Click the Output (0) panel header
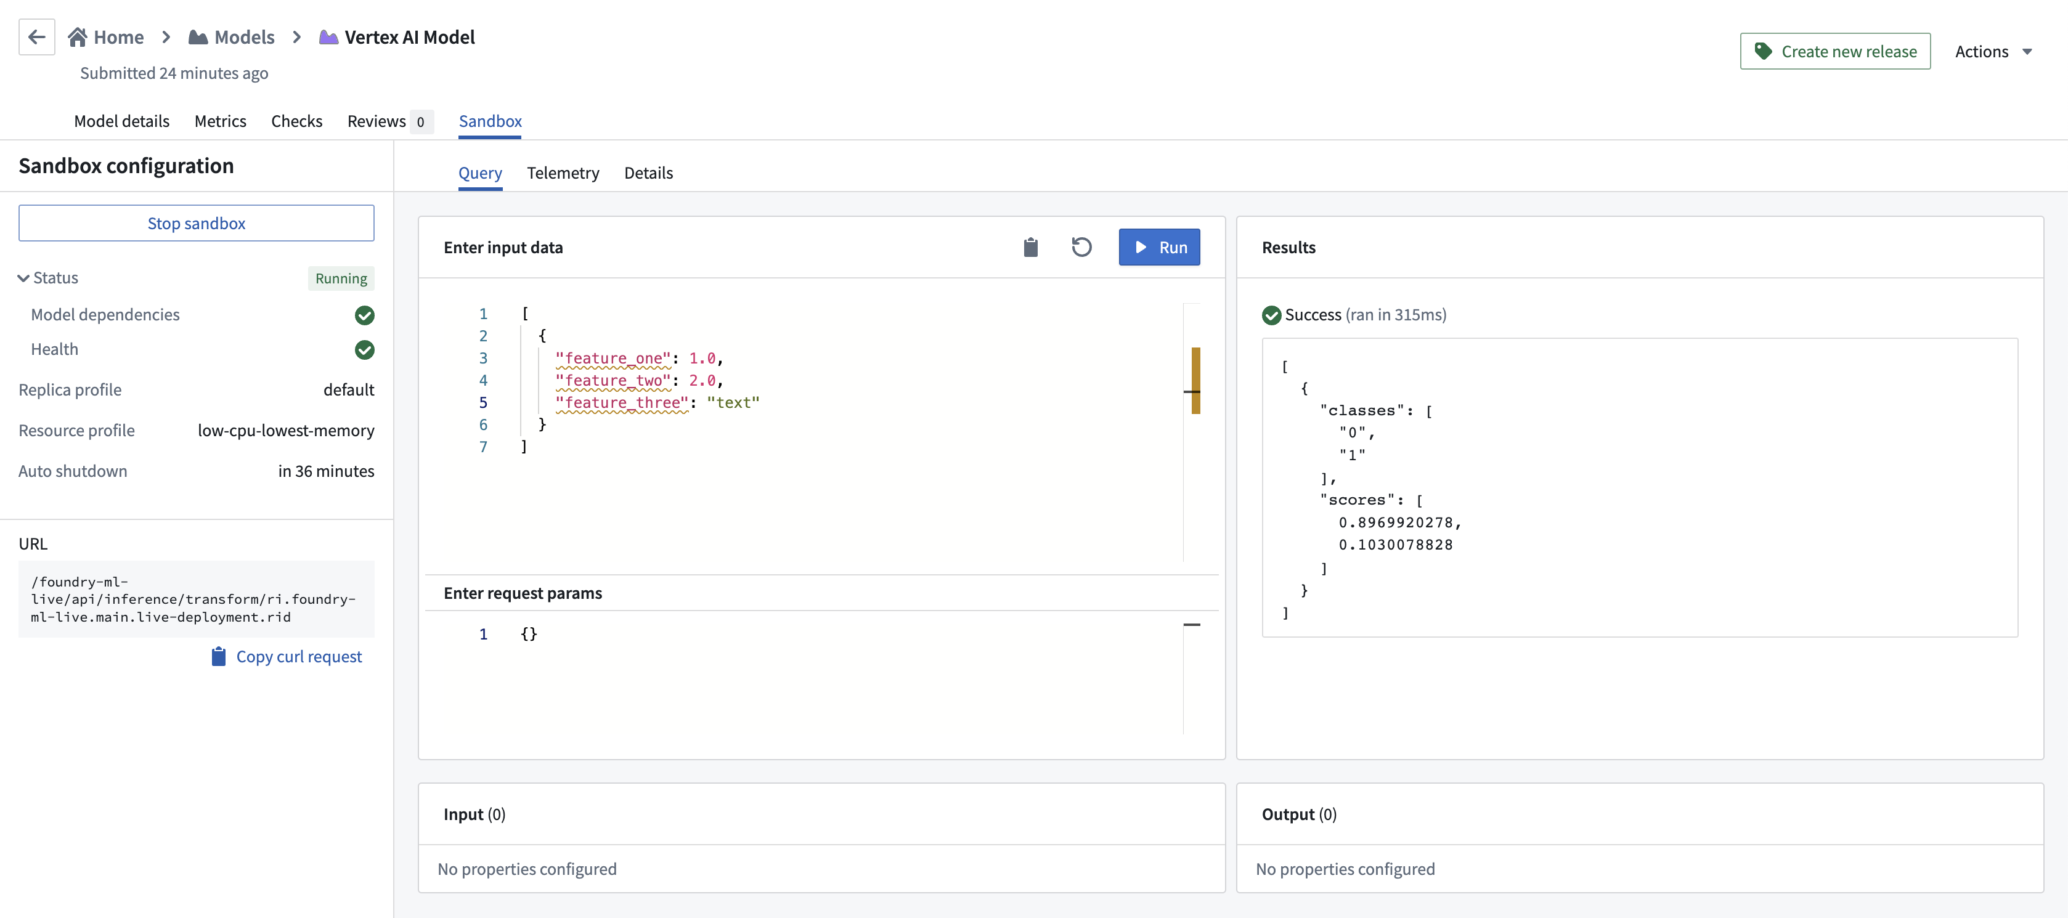 click(1640, 814)
